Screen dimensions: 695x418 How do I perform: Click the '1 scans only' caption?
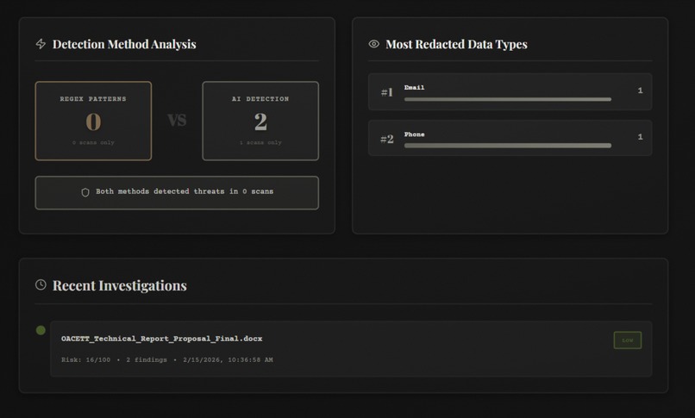[260, 142]
